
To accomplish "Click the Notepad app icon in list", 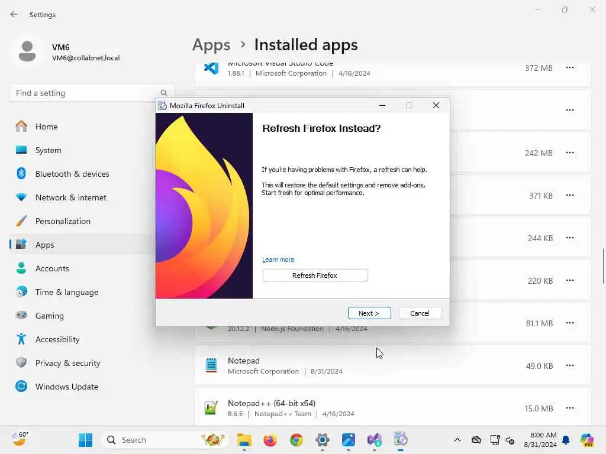I will (x=211, y=365).
